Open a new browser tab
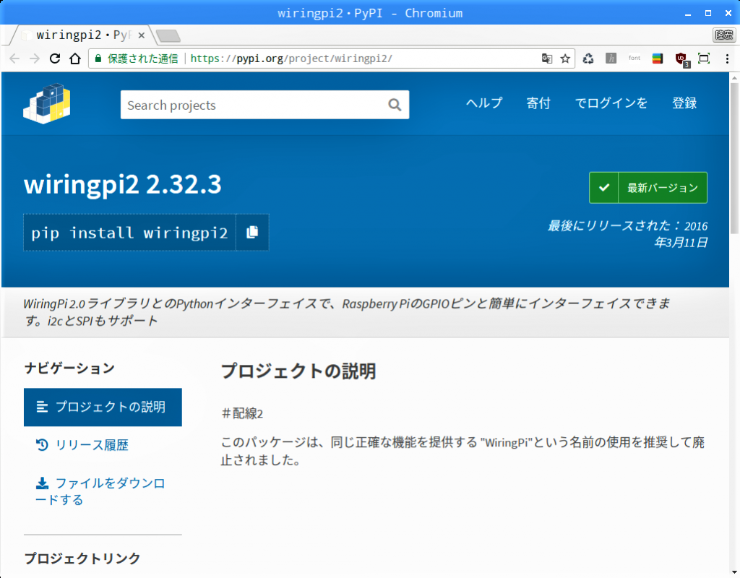740x578 pixels. coord(168,35)
